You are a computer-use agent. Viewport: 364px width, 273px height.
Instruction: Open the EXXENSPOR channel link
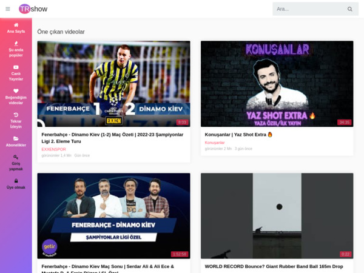53,149
